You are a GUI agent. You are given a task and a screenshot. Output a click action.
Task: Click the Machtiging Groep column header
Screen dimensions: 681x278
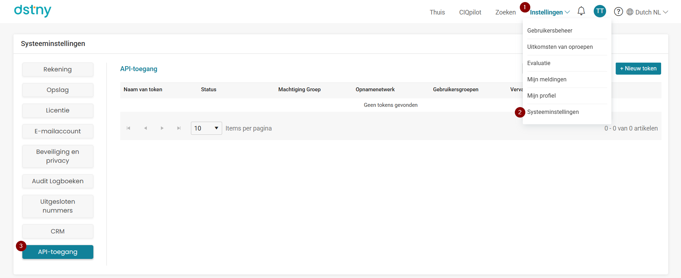click(300, 89)
